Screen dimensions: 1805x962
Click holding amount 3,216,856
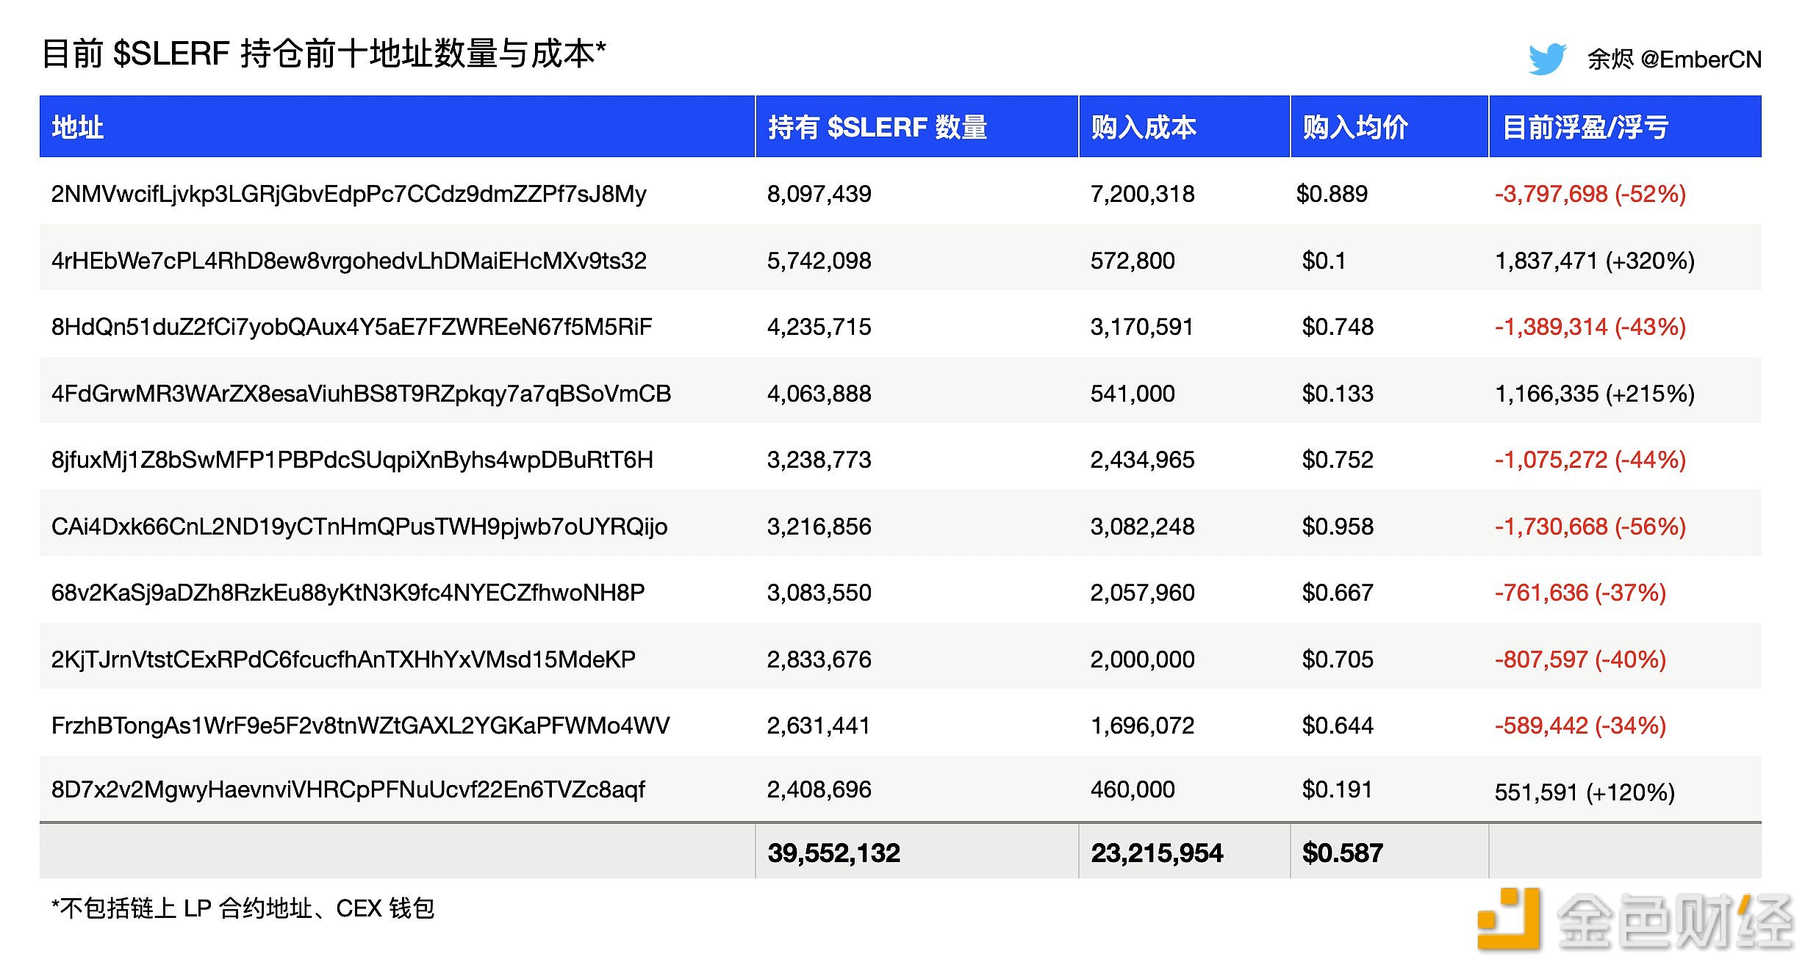coord(819,527)
